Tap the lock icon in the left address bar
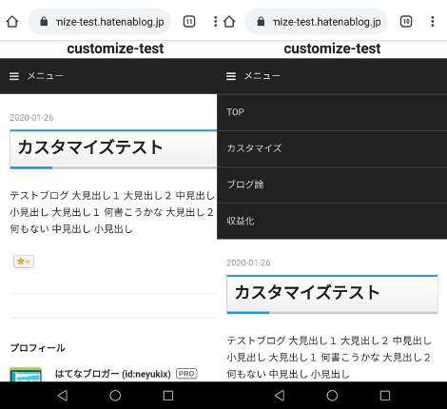This screenshot has width=447, height=409. pyautogui.click(x=44, y=22)
